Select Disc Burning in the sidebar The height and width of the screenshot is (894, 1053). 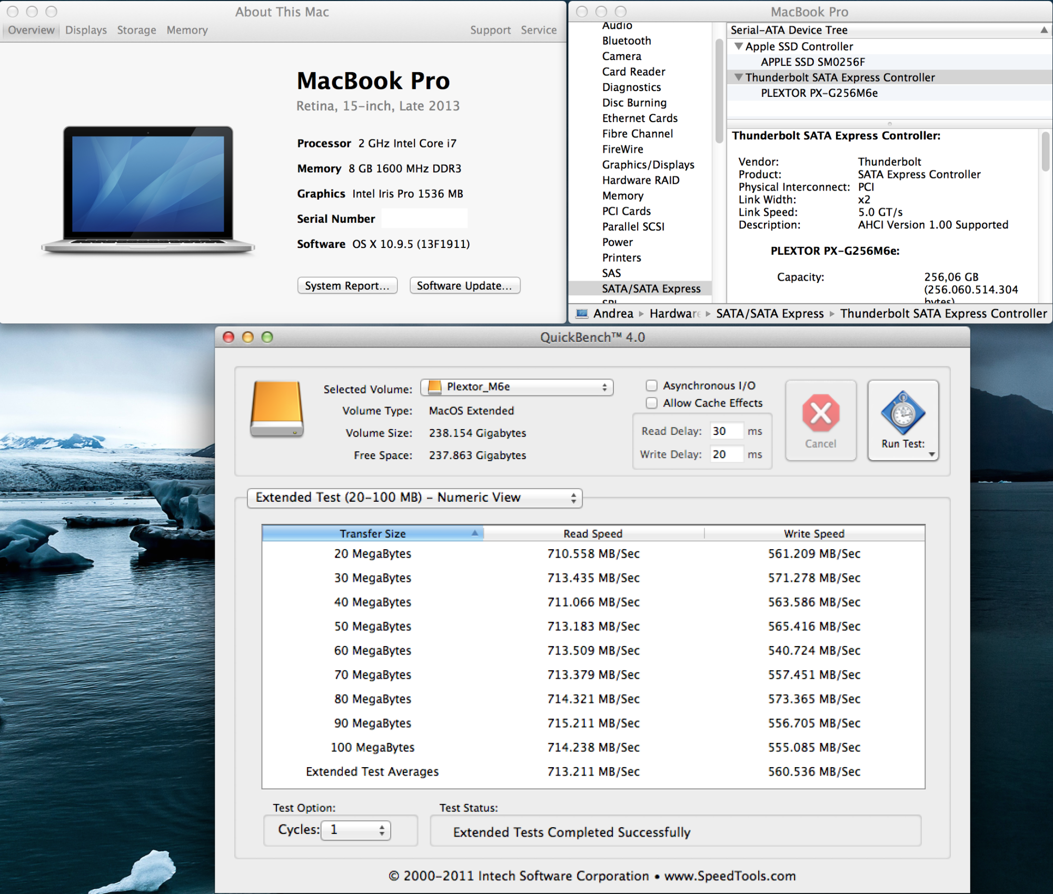(634, 103)
